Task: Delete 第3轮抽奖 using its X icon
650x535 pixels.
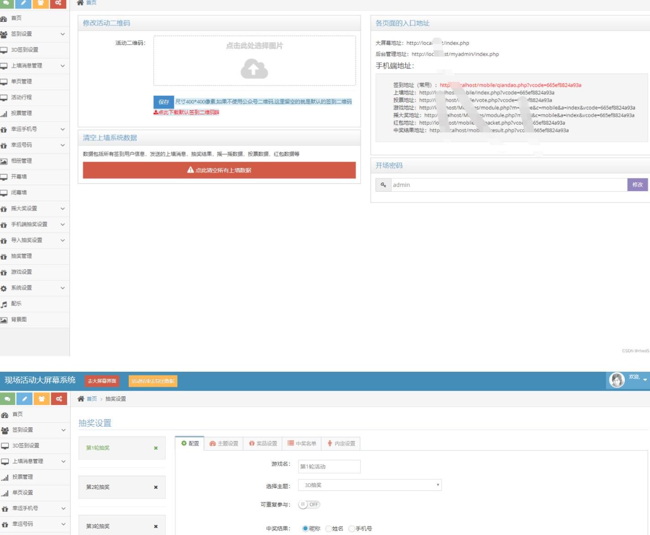Action: [x=156, y=526]
